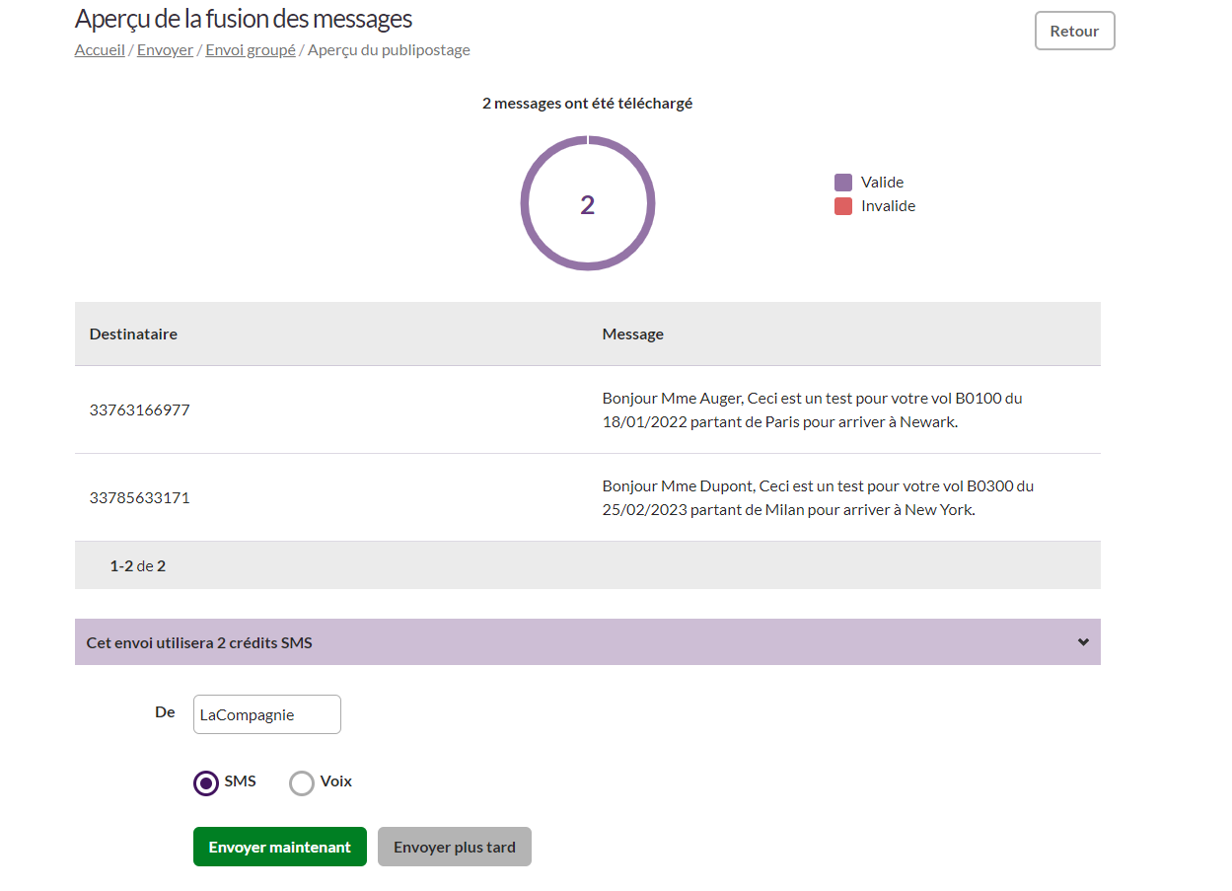Expand the 'Cet envoi utilisera 2 crédits SMS' text
Screen dimensions: 1232x891
click(199, 642)
